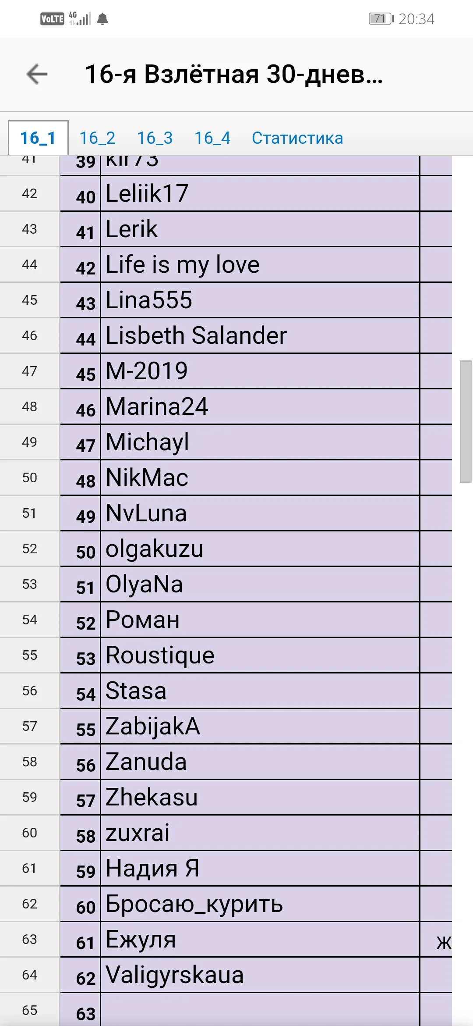Viewport: 473px width, 1026px height.
Task: Tap the 4G signal strength icon
Action: tap(79, 18)
